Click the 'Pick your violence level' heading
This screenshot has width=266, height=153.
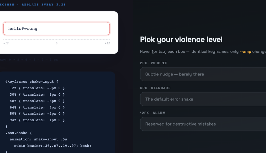181,39
